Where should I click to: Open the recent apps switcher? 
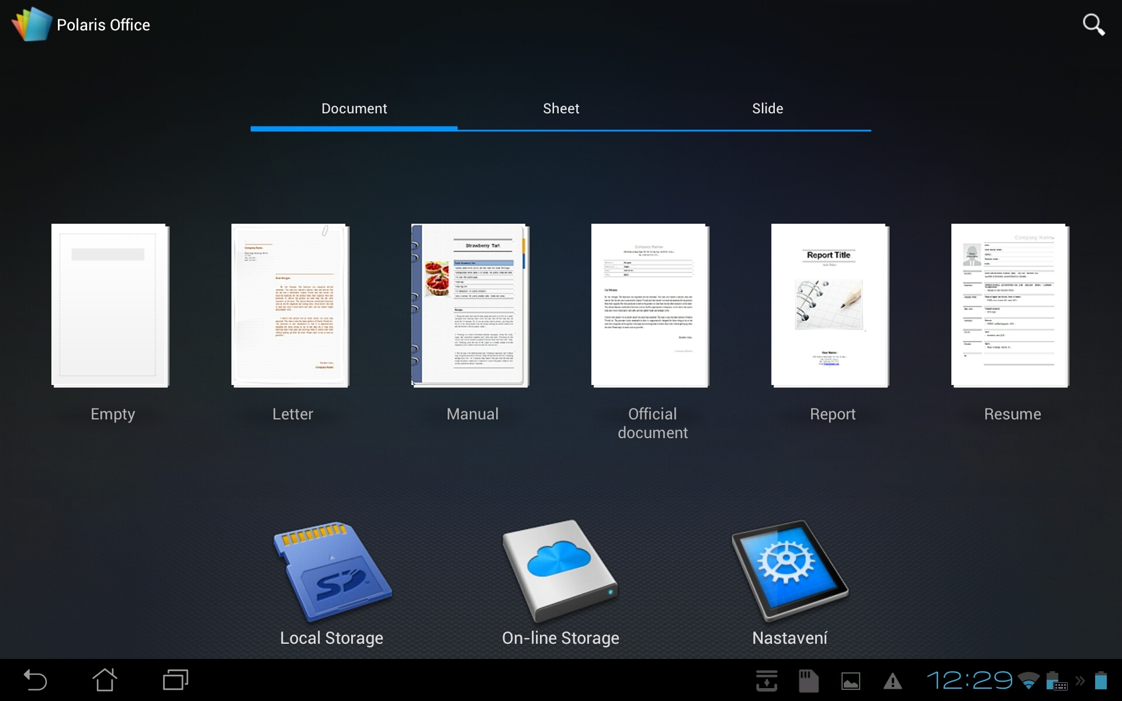tap(175, 680)
